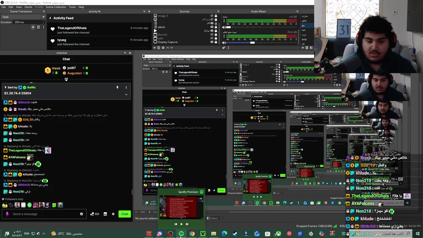
Task: Open Steam from the taskbar
Action: click(x=235, y=234)
